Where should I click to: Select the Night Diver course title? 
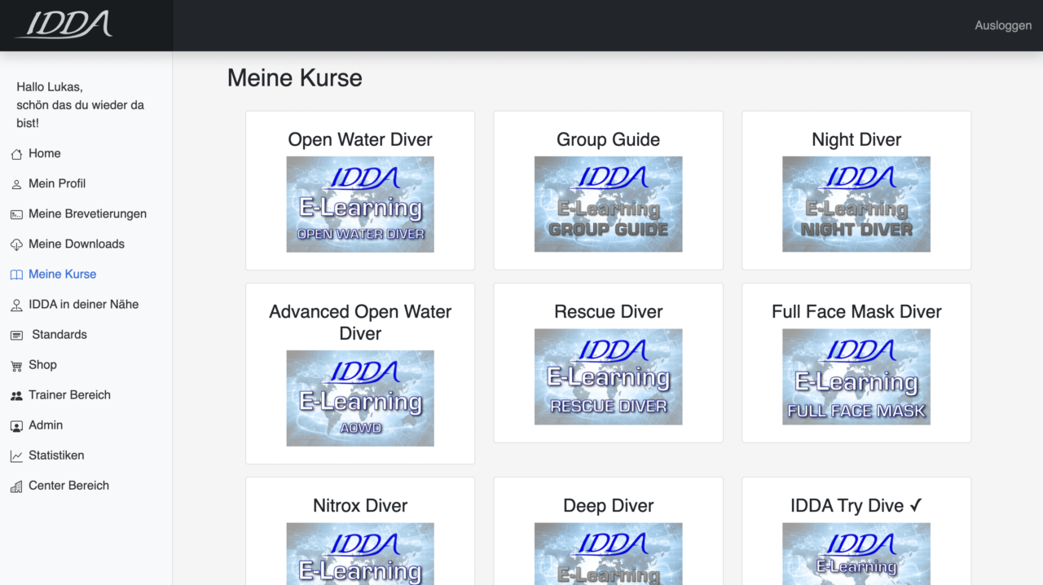[x=856, y=140]
